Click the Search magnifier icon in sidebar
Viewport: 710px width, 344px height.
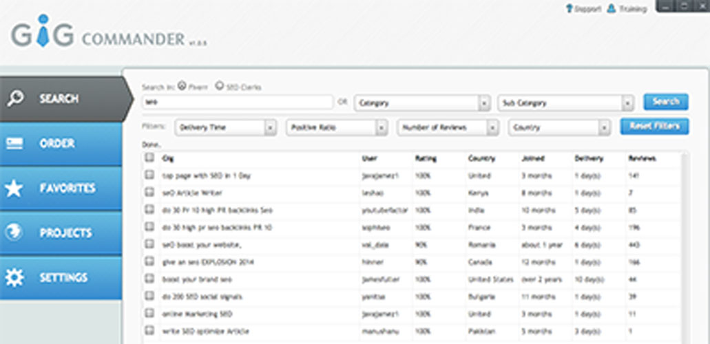pos(15,98)
